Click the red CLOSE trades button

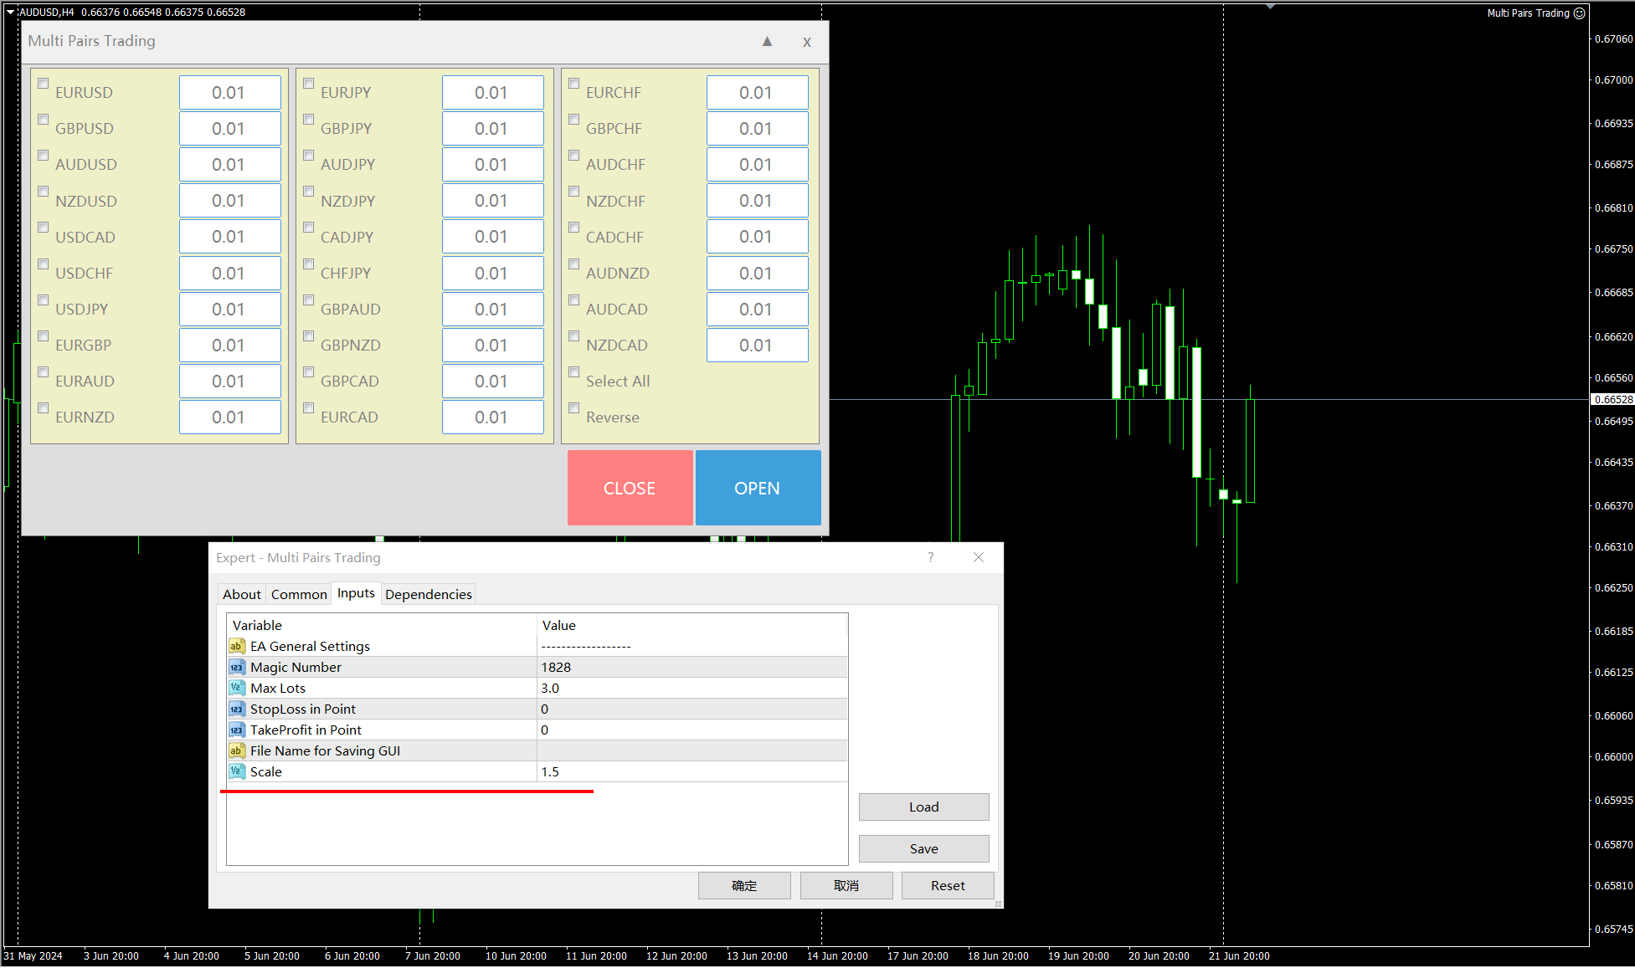(x=630, y=488)
